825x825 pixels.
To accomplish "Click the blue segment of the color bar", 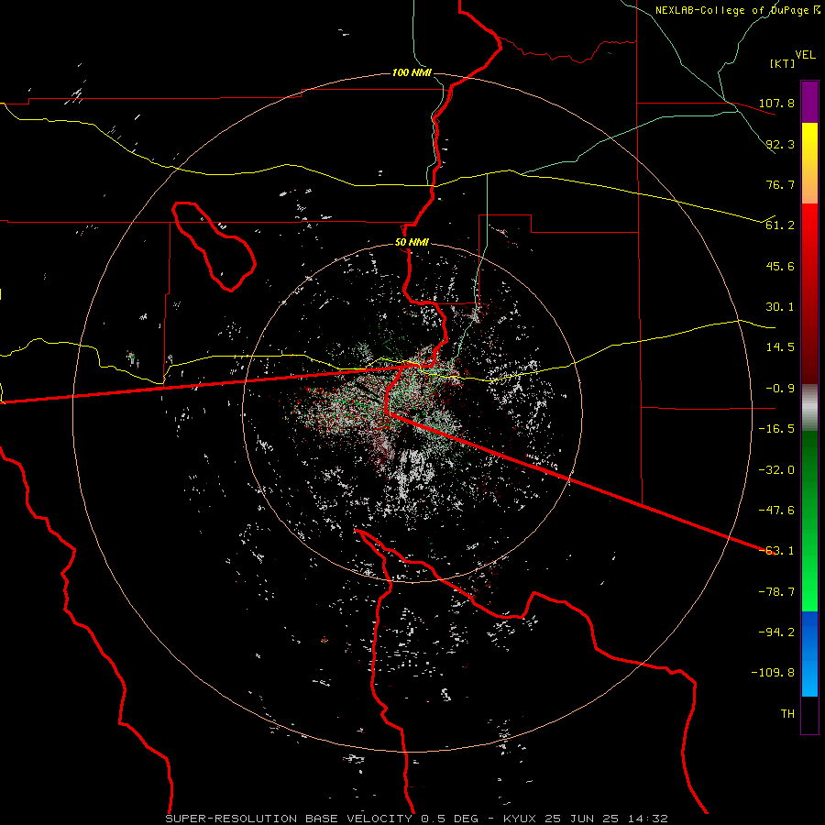I will pos(809,654).
